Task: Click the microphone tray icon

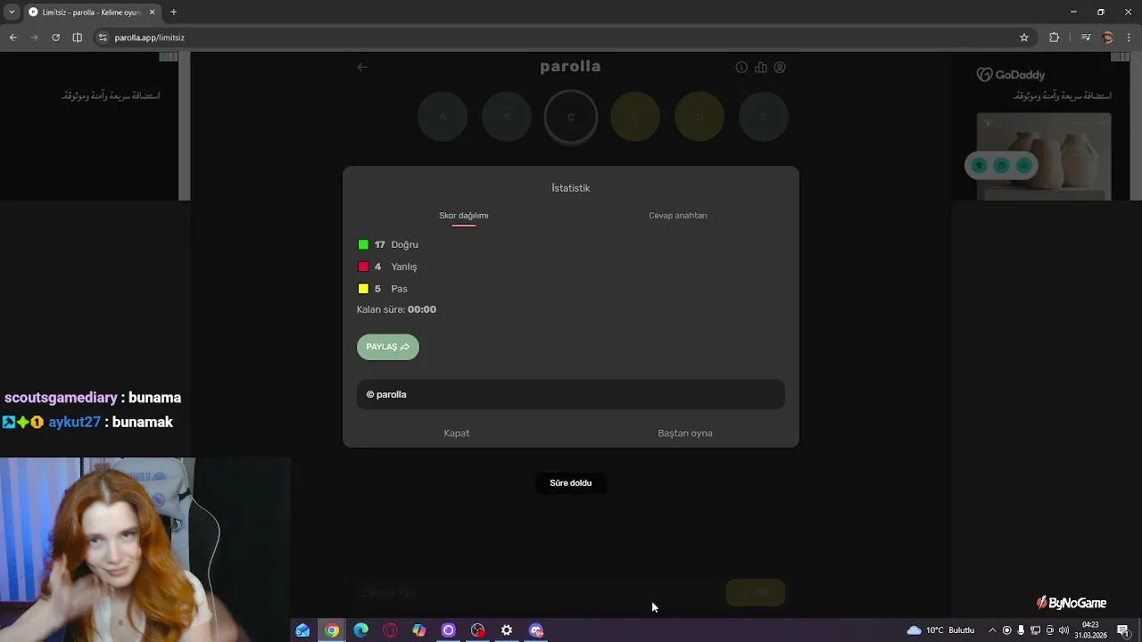Action: 1022,630
